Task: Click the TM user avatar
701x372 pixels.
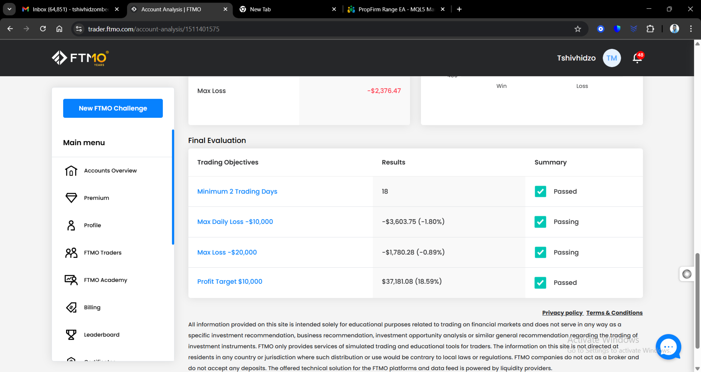Action: coord(612,58)
